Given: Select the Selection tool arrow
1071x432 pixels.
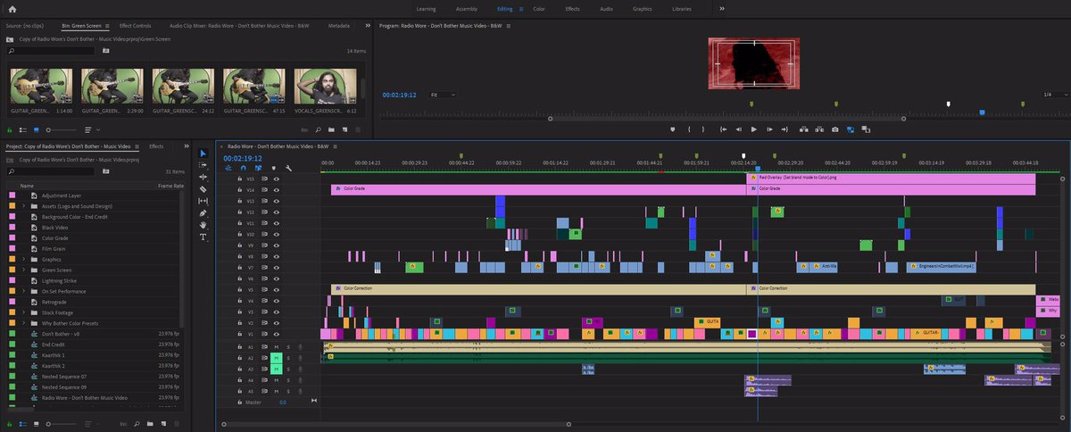Looking at the screenshot, I should coord(203,154).
